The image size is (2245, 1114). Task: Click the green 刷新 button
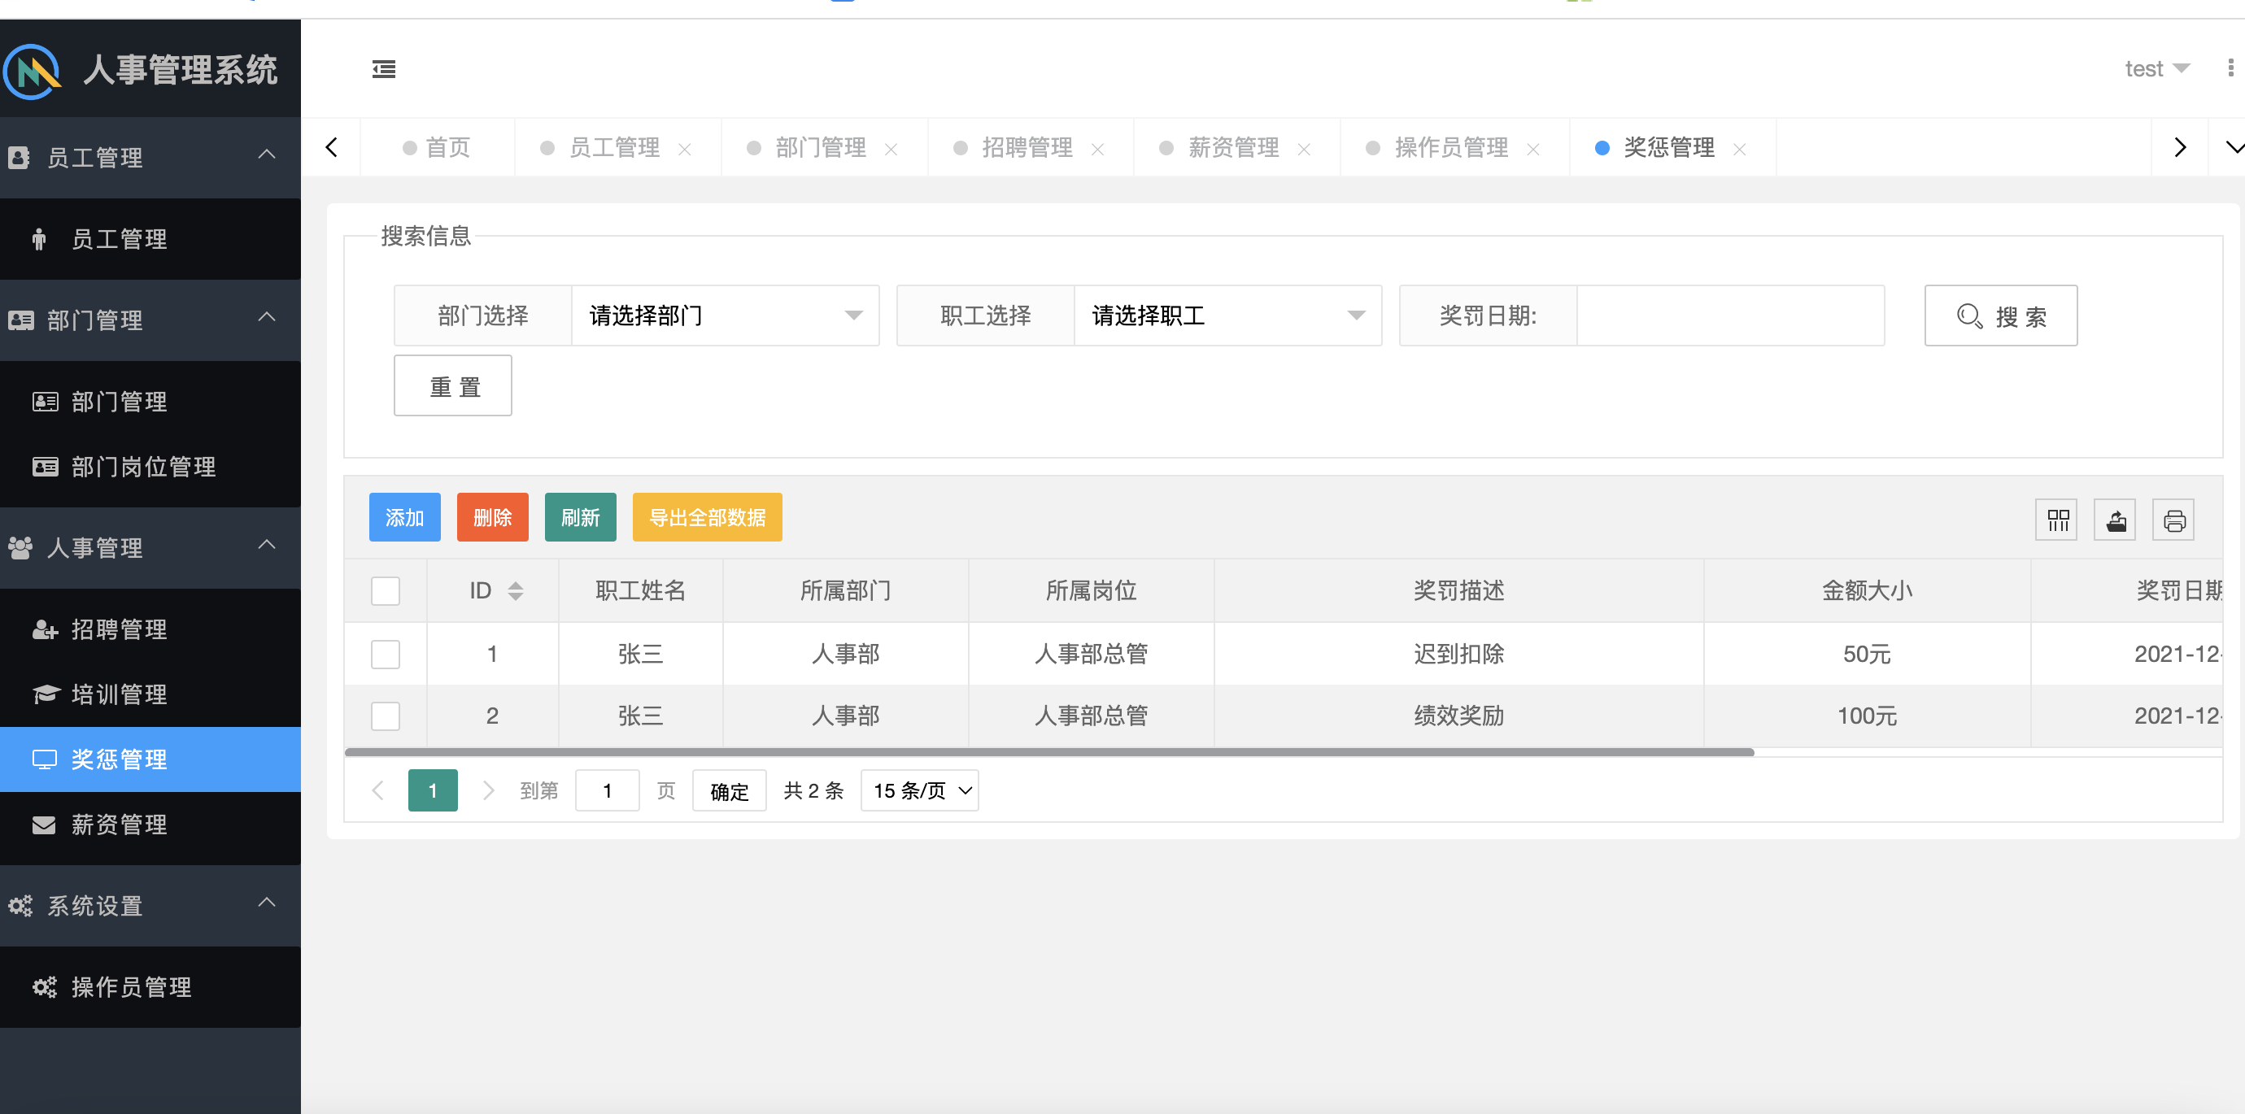581,517
